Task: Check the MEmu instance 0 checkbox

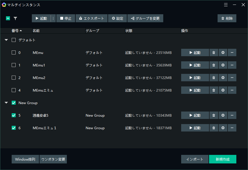Action: click(x=14, y=52)
